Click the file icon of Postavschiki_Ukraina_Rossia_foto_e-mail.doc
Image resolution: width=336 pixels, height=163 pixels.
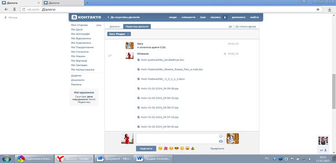[x=139, y=69]
